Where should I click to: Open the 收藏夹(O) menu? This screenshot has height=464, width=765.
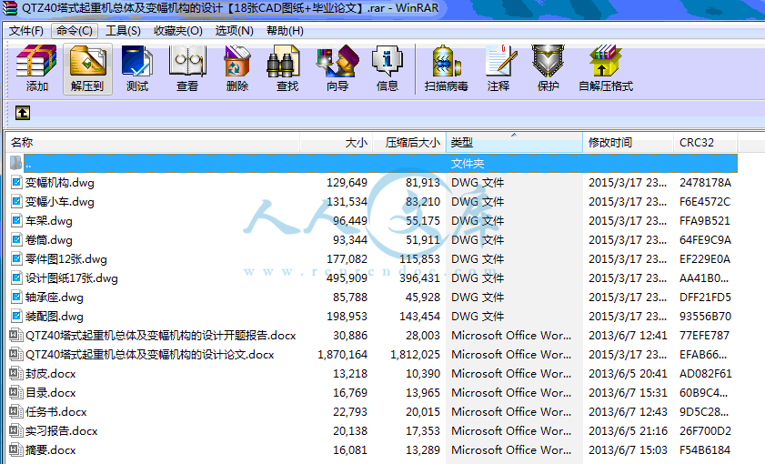(x=178, y=31)
